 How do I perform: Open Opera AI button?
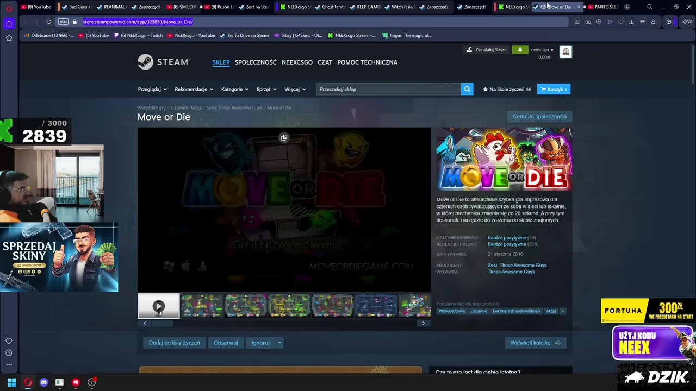[687, 22]
